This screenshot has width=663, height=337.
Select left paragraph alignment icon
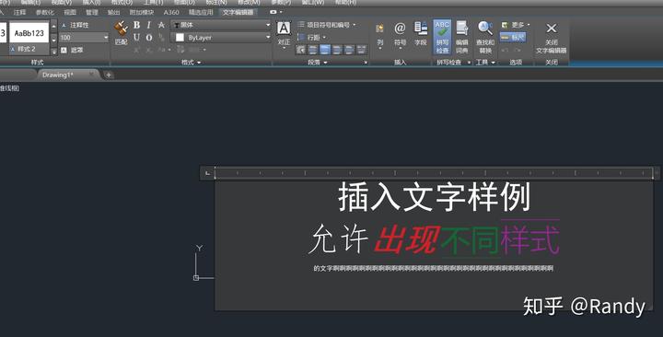[313, 50]
